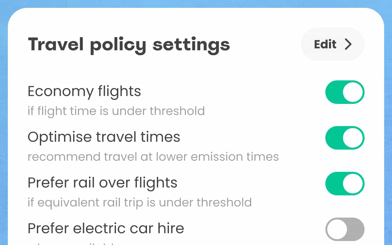Click the Travel policy settings heading
The width and height of the screenshot is (392, 245).
click(x=129, y=44)
